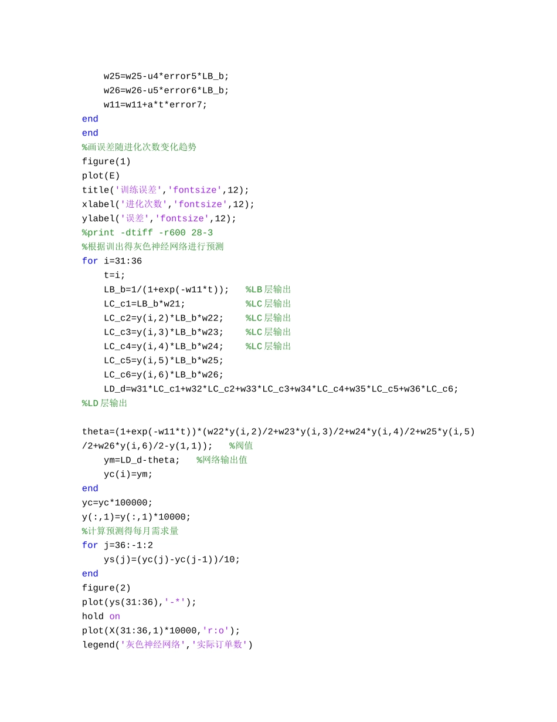This screenshot has width=557, height=722.
Task: Click the 'hold on' line
Action: click(x=101, y=616)
